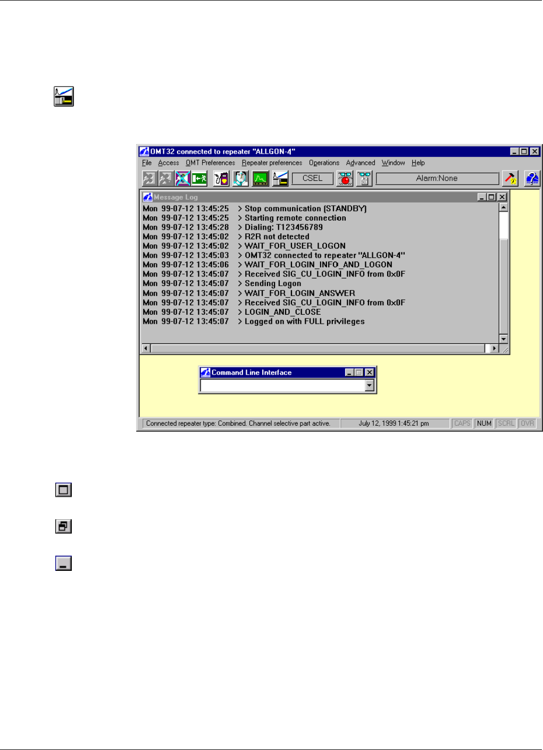Click the Message Log scroll up arrow
The width and height of the screenshot is (543, 750).
point(504,208)
